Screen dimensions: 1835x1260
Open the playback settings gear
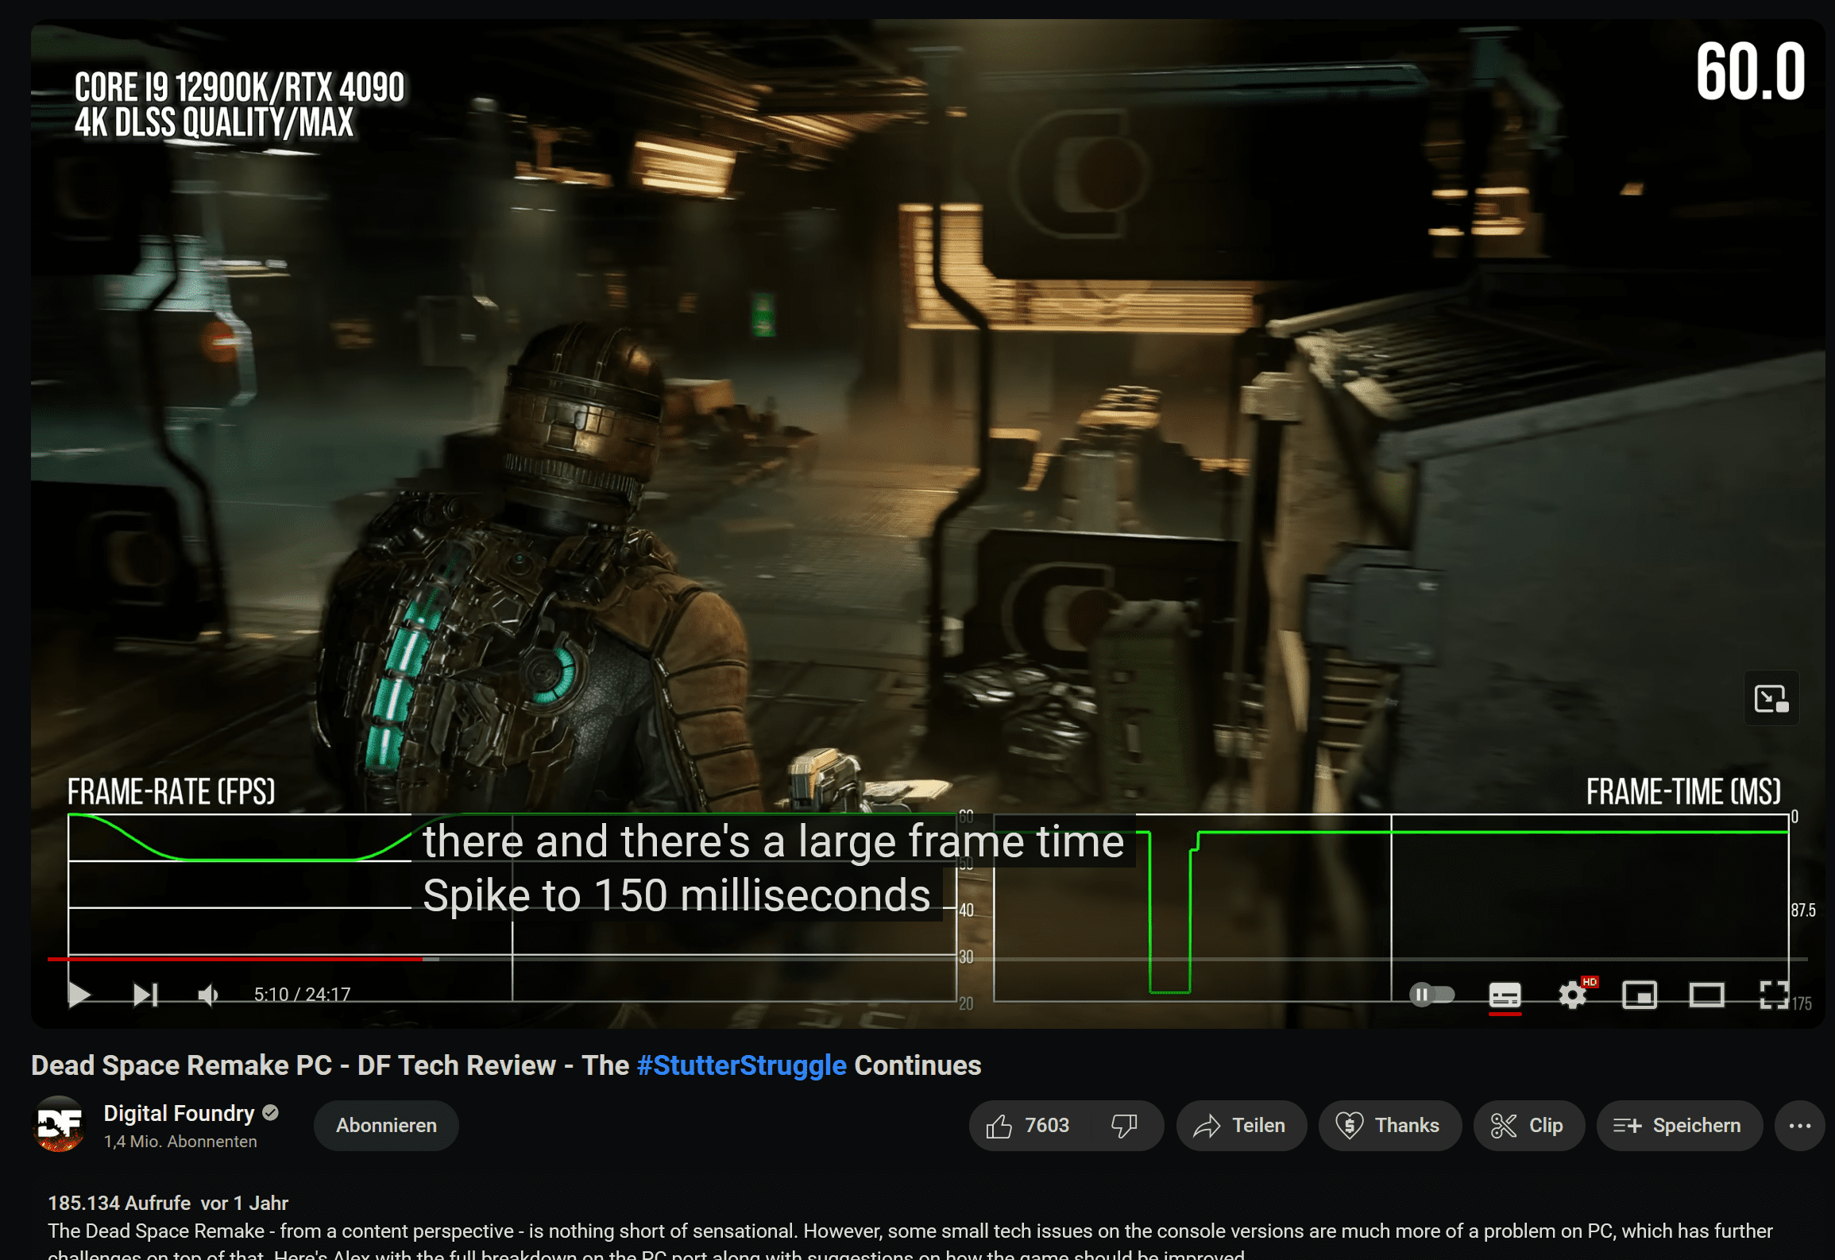(x=1574, y=994)
